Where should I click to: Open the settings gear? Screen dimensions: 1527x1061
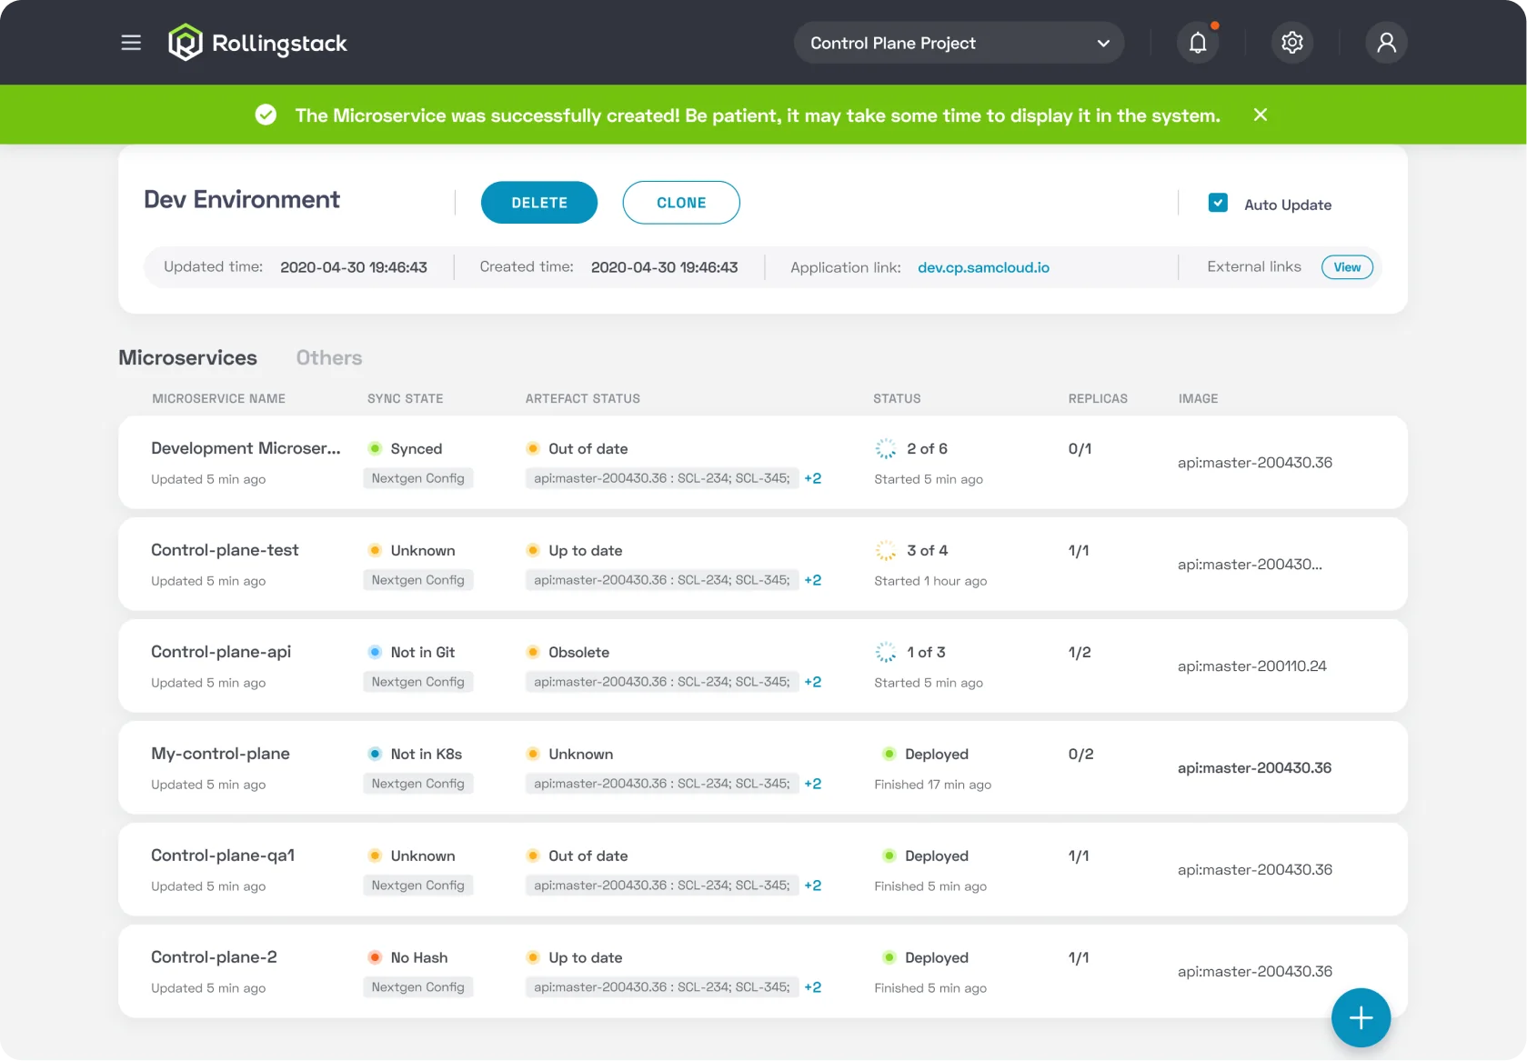[1292, 43]
